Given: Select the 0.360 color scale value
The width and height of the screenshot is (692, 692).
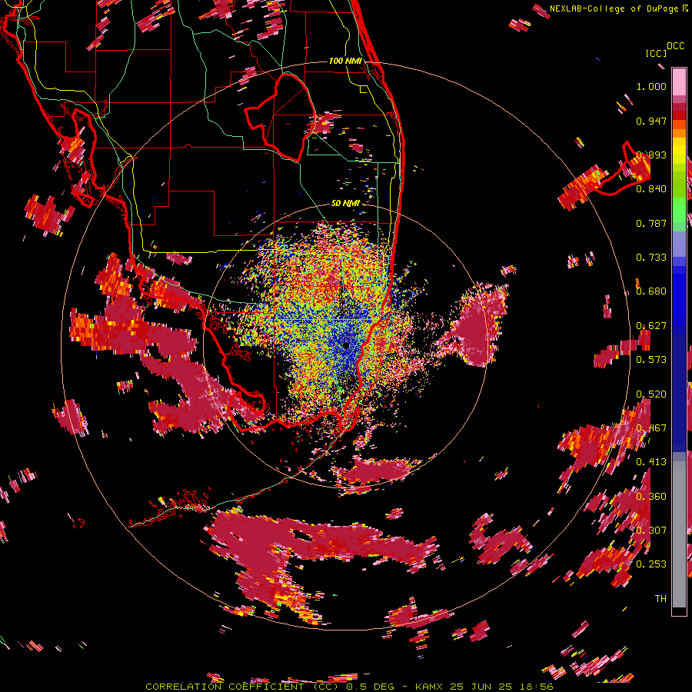Looking at the screenshot, I should click(x=651, y=497).
